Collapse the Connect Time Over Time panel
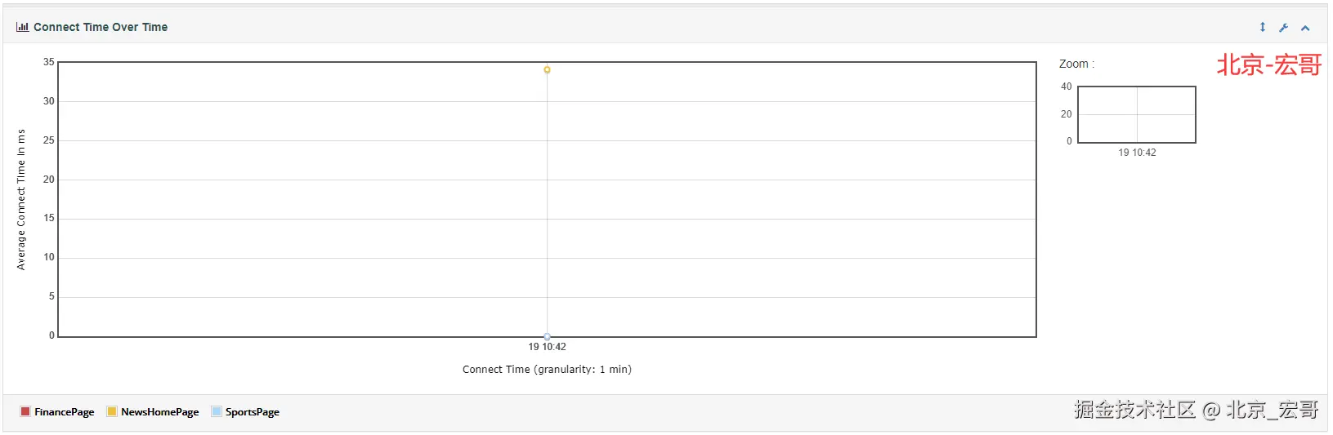 1305,28
